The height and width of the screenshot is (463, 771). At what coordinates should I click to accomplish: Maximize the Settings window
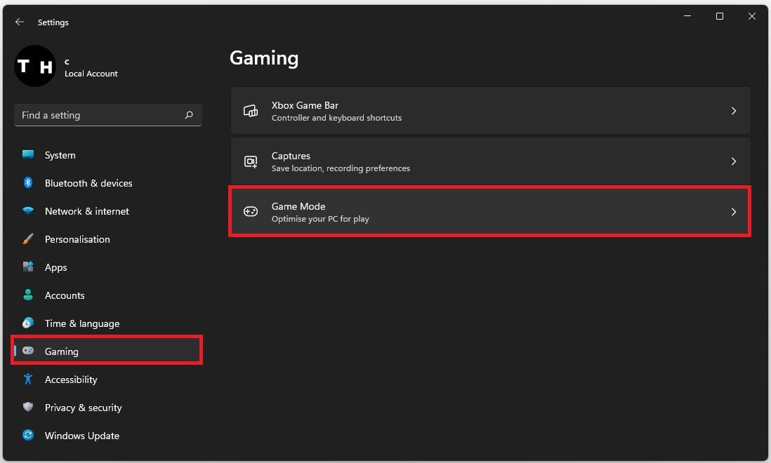719,16
